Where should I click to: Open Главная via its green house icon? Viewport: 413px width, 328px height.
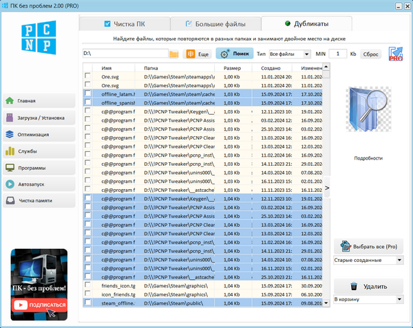click(10, 101)
